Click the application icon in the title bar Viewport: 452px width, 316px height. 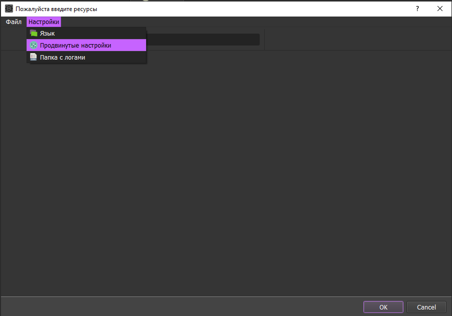tap(9, 9)
